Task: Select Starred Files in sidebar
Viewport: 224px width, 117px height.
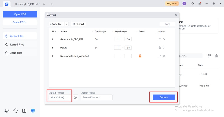Action: (x=20, y=44)
